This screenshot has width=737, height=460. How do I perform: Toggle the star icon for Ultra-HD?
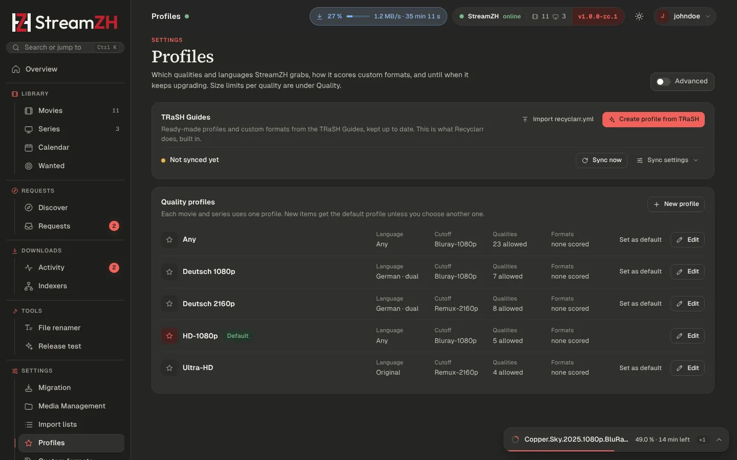(169, 368)
